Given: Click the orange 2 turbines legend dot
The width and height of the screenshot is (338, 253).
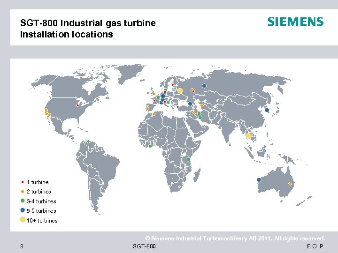Looking at the screenshot, I should click(x=23, y=192).
